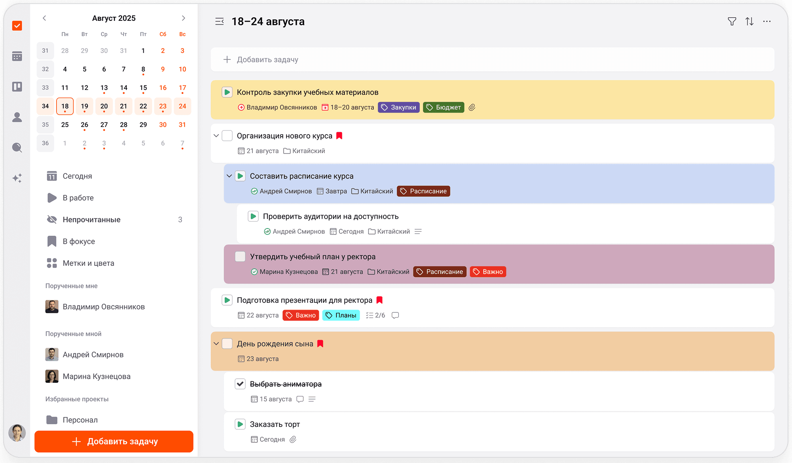Collapse 'Составить расписание курса' subtasks
Screen dimensions: 792x463
click(229, 176)
